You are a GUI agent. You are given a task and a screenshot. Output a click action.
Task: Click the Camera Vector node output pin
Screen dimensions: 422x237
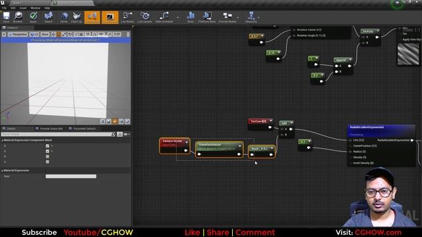(x=186, y=151)
